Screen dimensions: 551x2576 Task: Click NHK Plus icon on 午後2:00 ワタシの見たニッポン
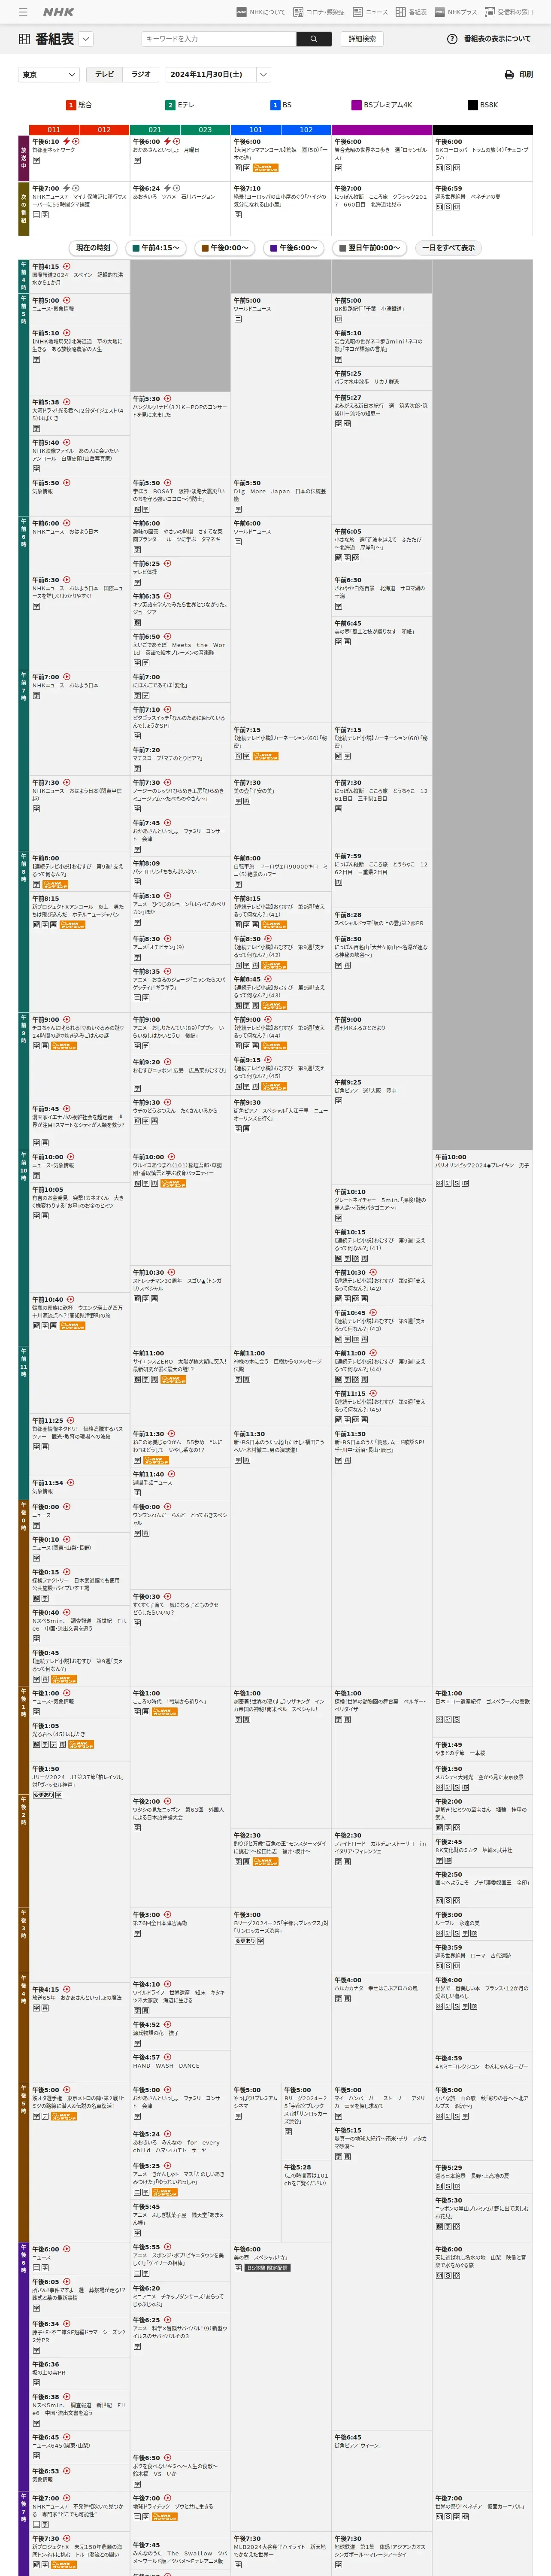[167, 1801]
